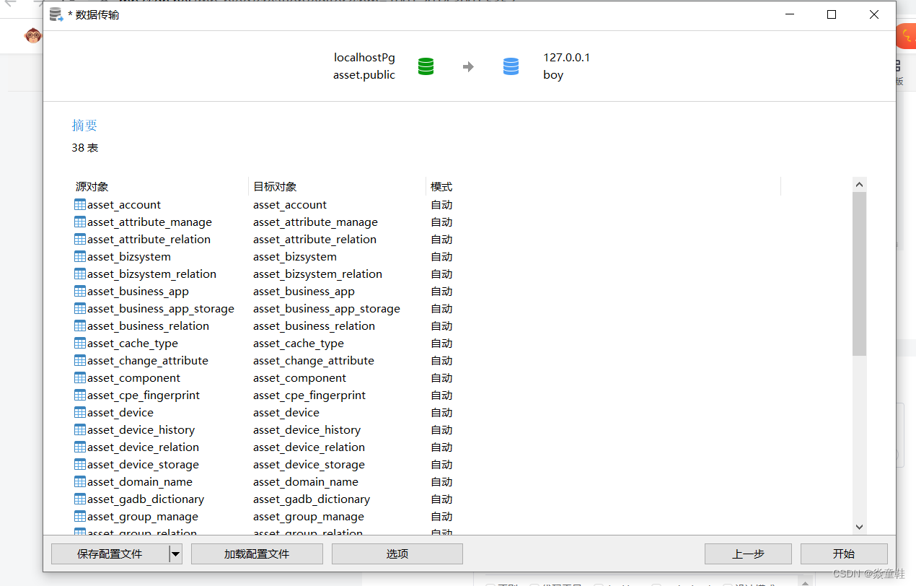Click table icon beside asset_business_app_storage

[x=80, y=309]
